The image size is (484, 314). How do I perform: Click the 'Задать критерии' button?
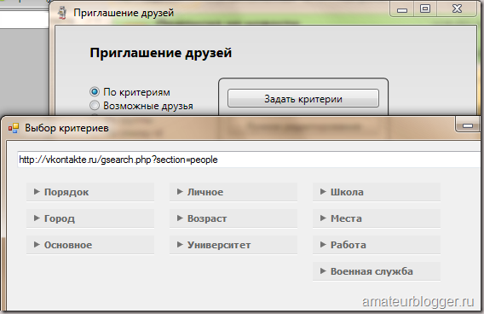303,99
